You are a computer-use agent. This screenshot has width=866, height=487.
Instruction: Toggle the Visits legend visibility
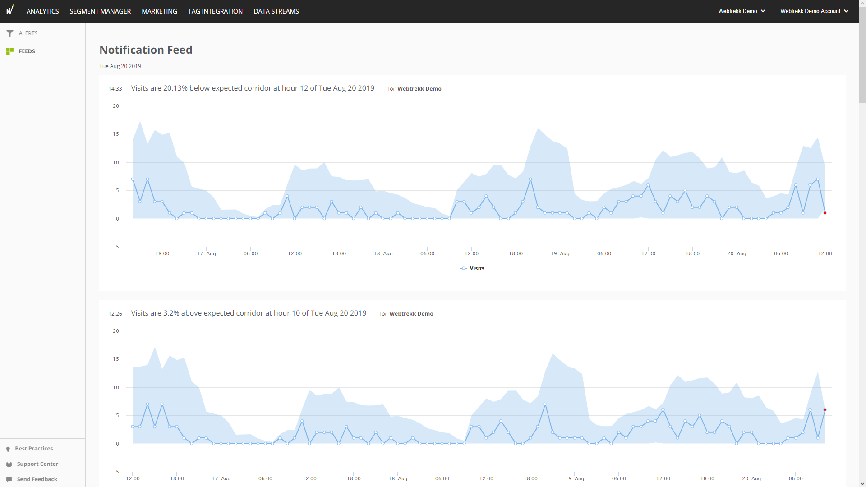pos(472,268)
